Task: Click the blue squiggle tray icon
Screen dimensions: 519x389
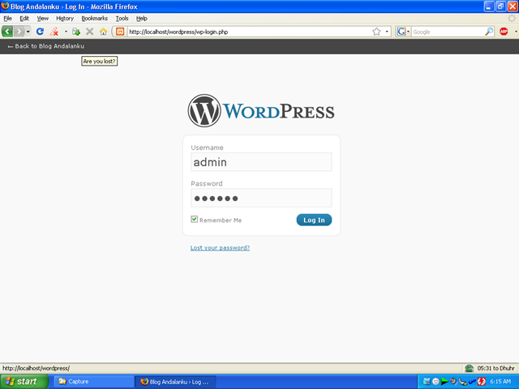Action: pos(472,382)
